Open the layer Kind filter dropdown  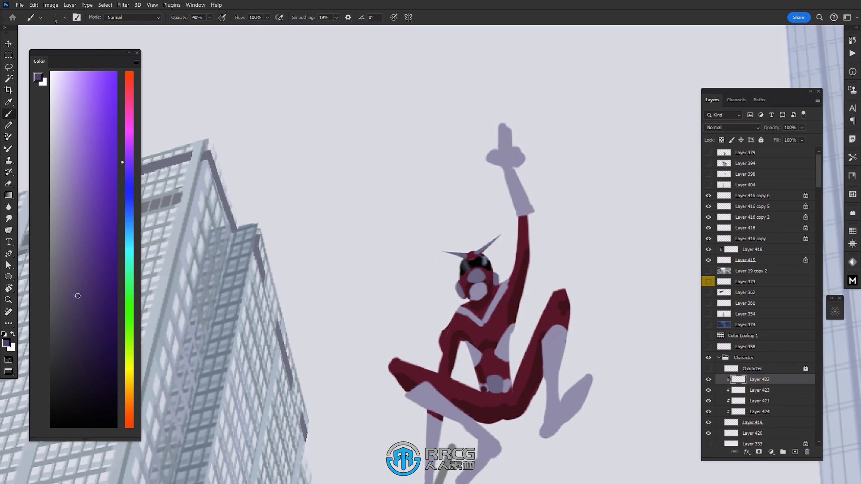click(x=723, y=115)
